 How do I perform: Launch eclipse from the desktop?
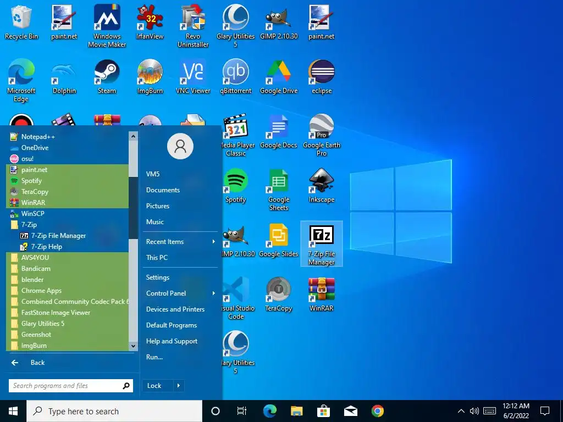pos(321,77)
